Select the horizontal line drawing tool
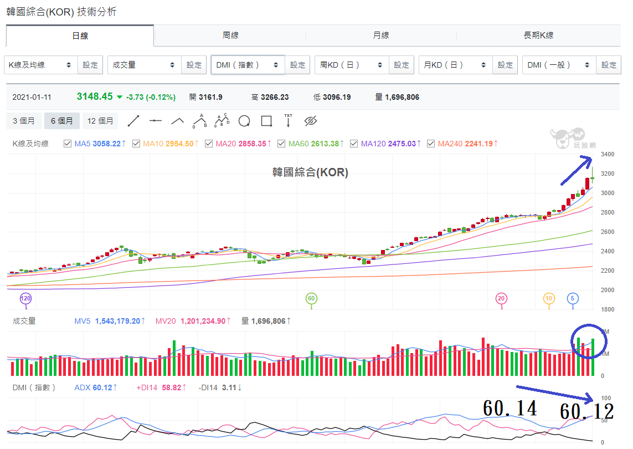The image size is (633, 449). pos(156,121)
